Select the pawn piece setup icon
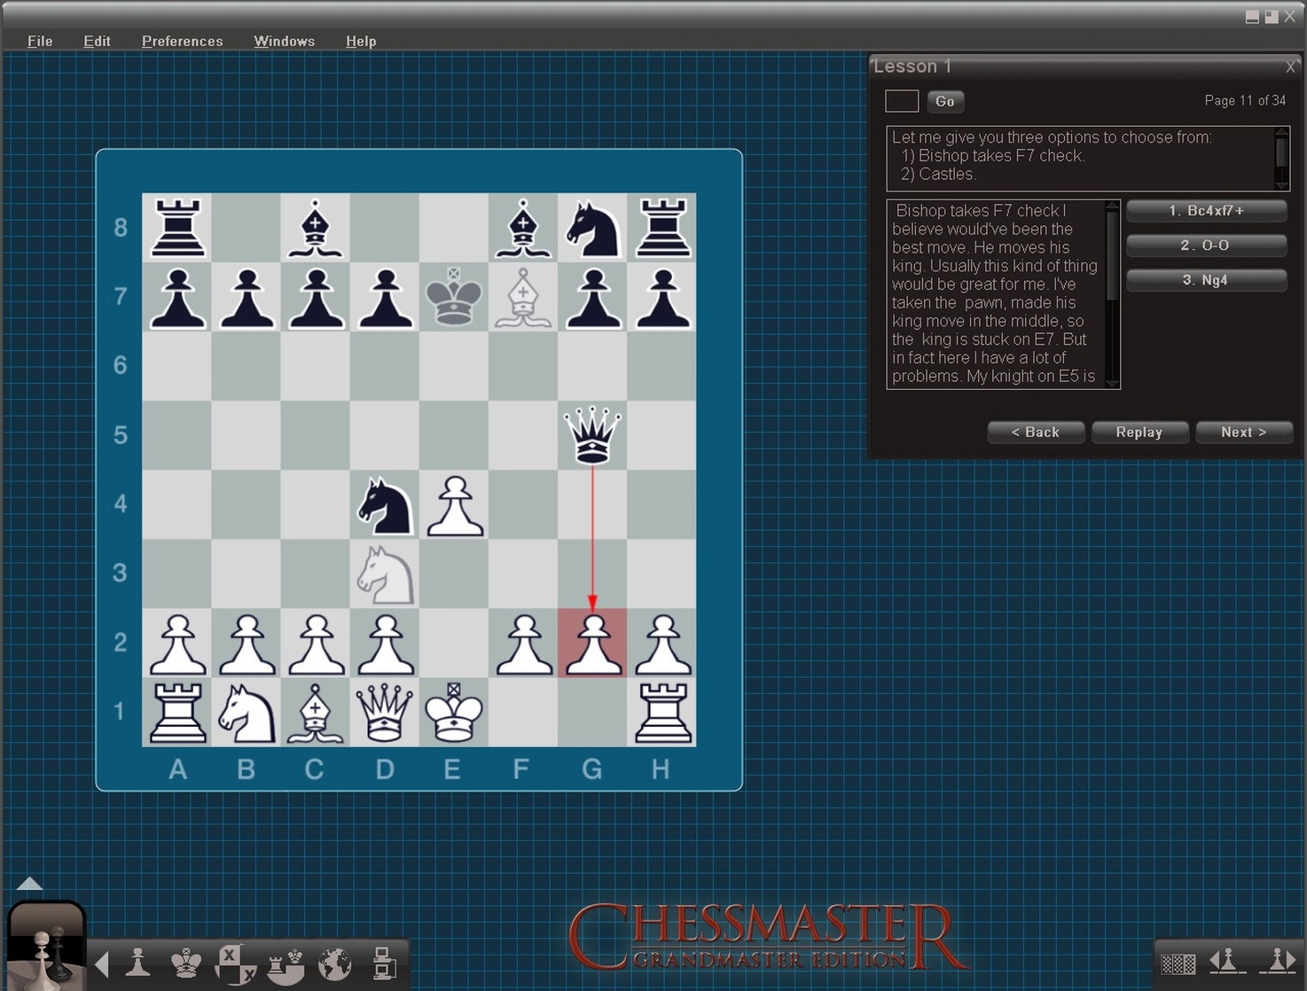Viewport: 1307px width, 991px height. [137, 964]
